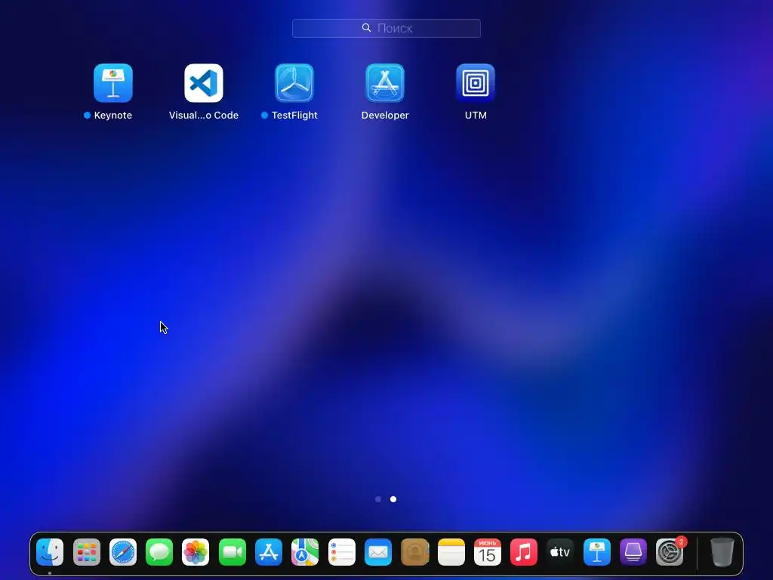Launch Contacts from the Dock
Viewport: 773px width, 580px height.
[x=414, y=552]
